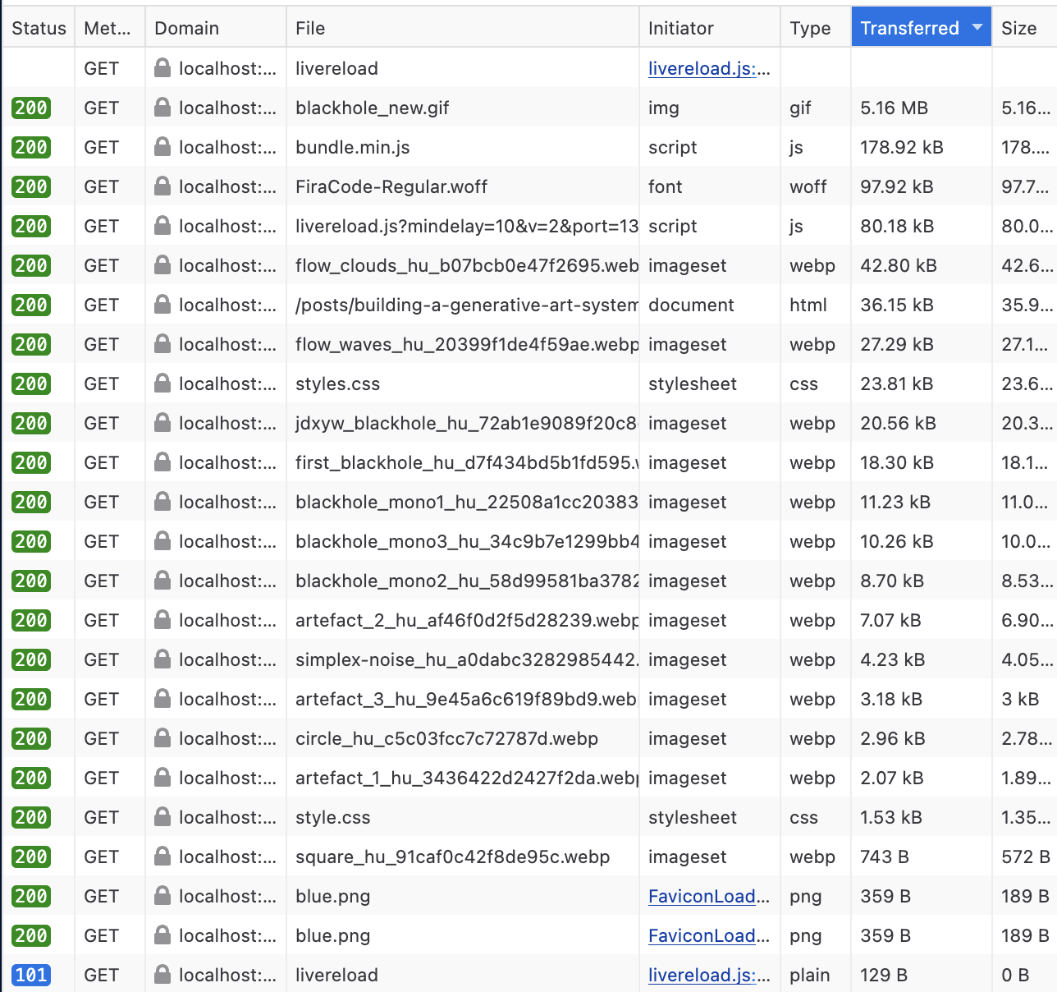
Task: Open the livereload.js link in the 101 row
Action: [708, 975]
